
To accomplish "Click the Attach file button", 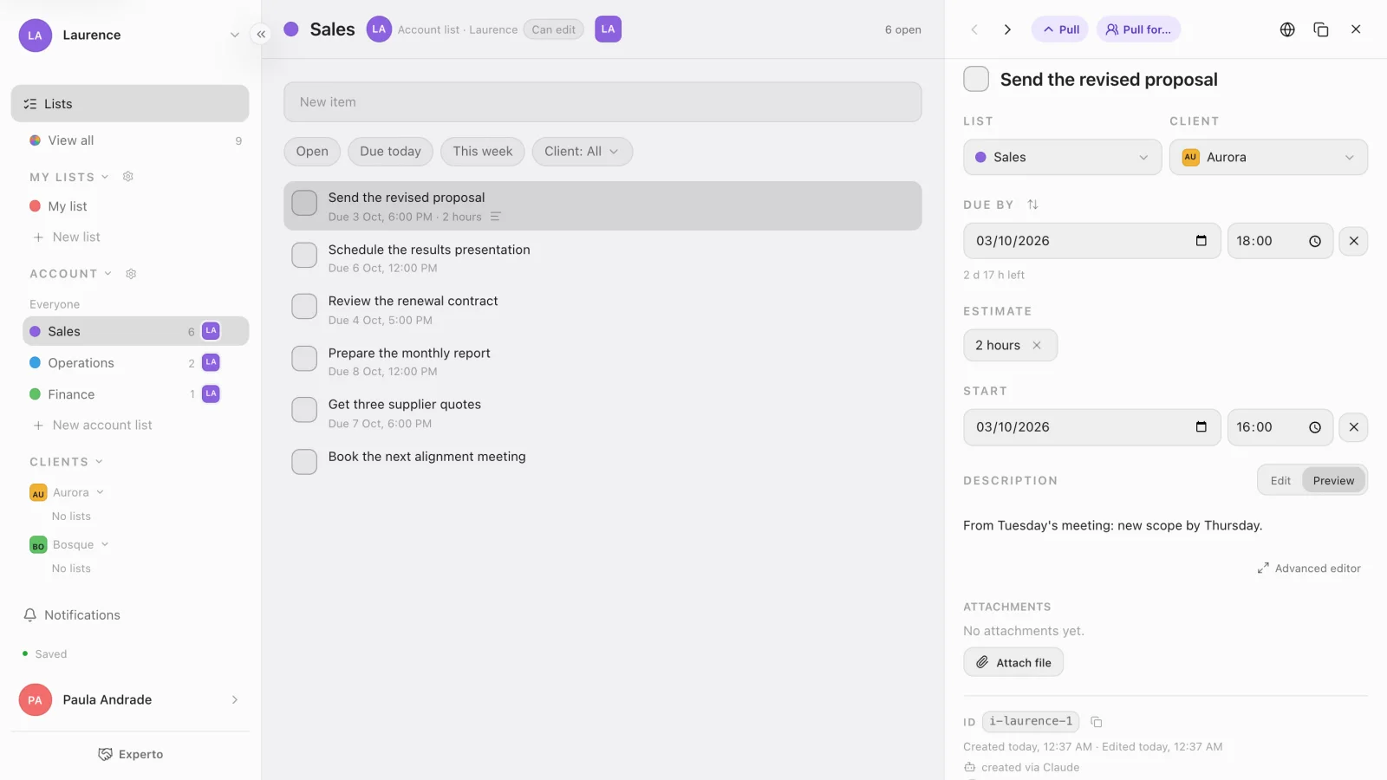I will [x=1013, y=662].
